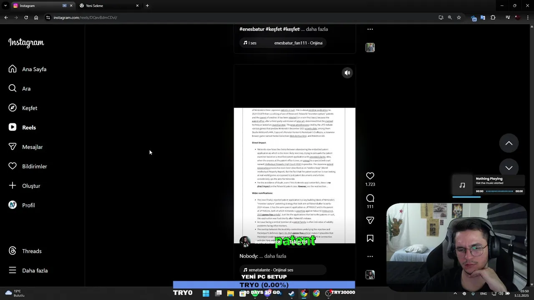The height and width of the screenshot is (300, 534).
Task: Seek in the music widget progress bar
Action: (x=499, y=191)
